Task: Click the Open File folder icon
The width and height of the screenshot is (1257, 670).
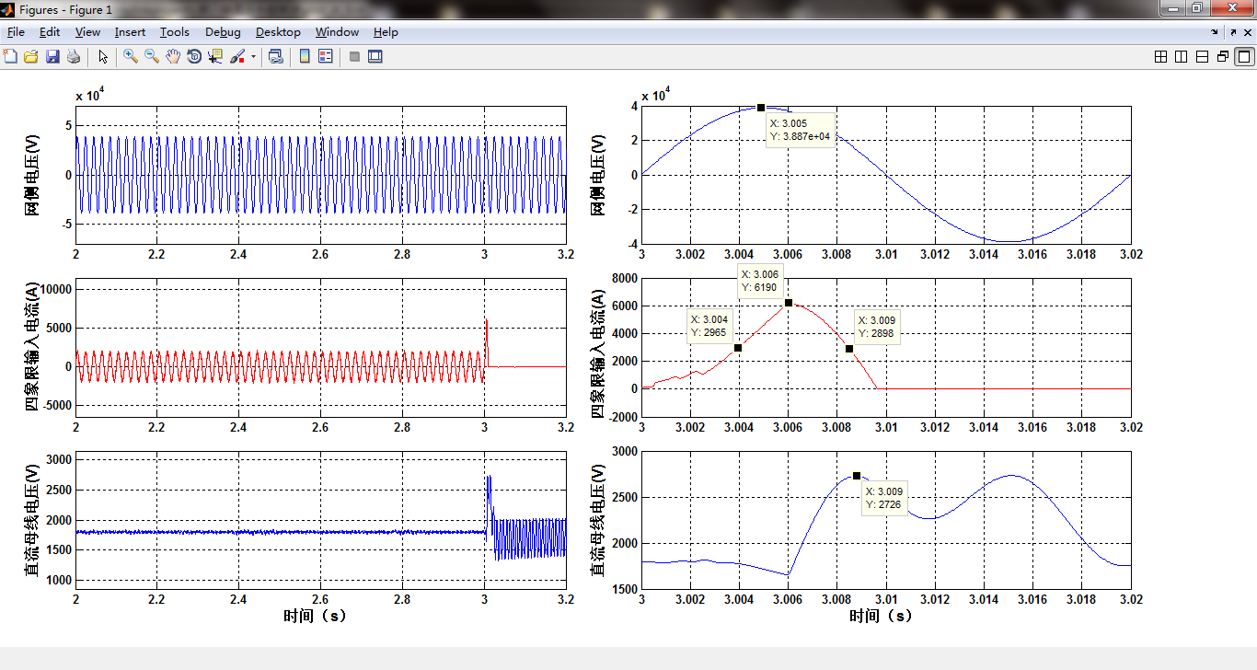Action: [x=31, y=56]
